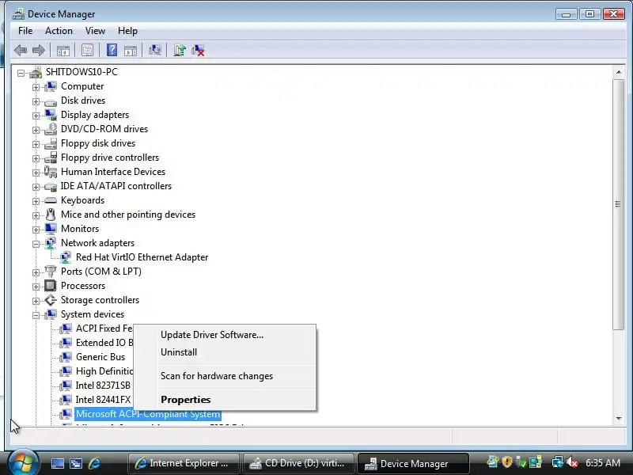The height and width of the screenshot is (475, 633).
Task: Click the Mice and other pointing devices icon
Action: [x=51, y=215]
